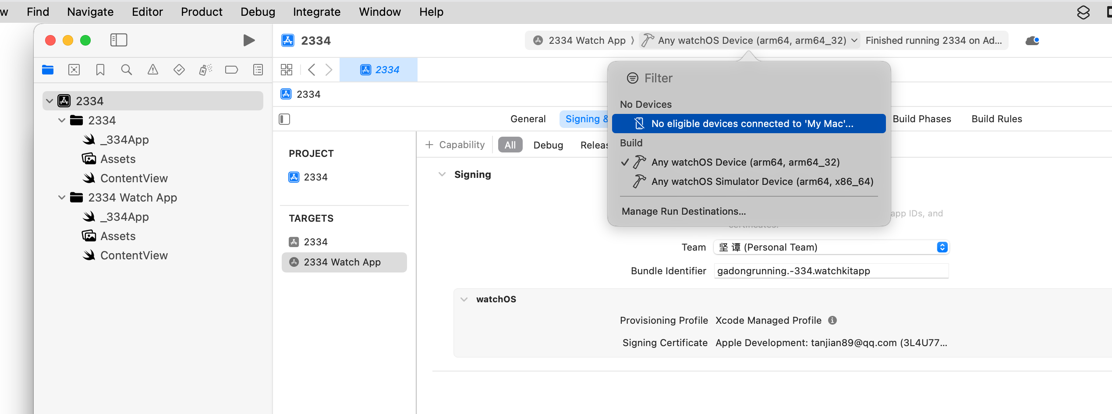The height and width of the screenshot is (414, 1112).
Task: Switch to the Build Phases tab
Action: pyautogui.click(x=922, y=119)
